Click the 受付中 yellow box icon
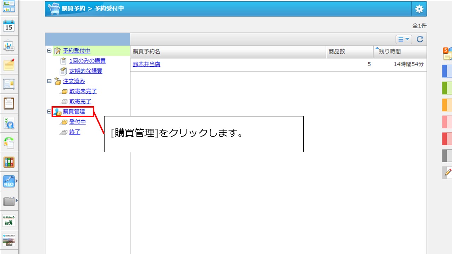452x254 pixels. (64, 122)
